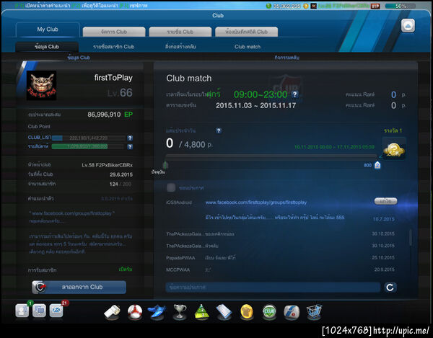This screenshot has width=433, height=338.
Task: Select the Club match sub-tab
Action: (248, 47)
